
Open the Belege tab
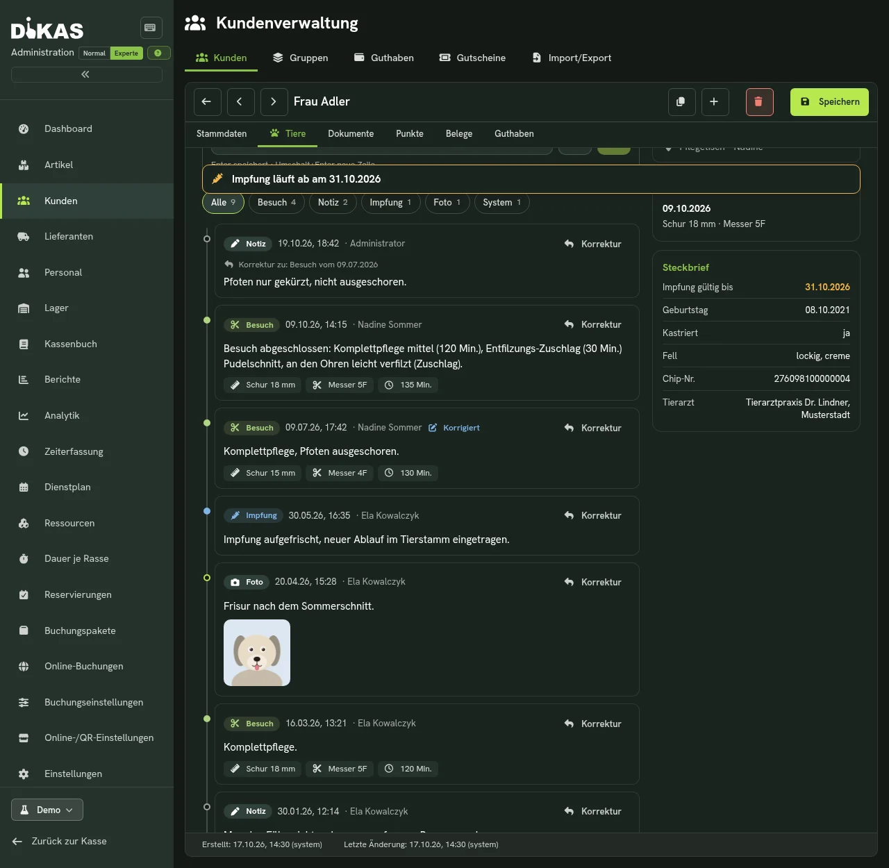click(x=459, y=134)
